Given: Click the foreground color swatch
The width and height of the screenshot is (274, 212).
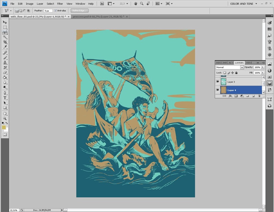Looking at the screenshot, I should tap(4, 127).
